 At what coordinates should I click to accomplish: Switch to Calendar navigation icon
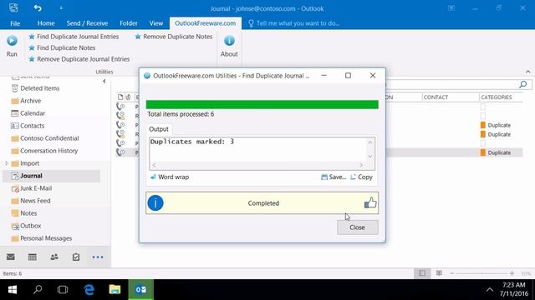pos(33,257)
